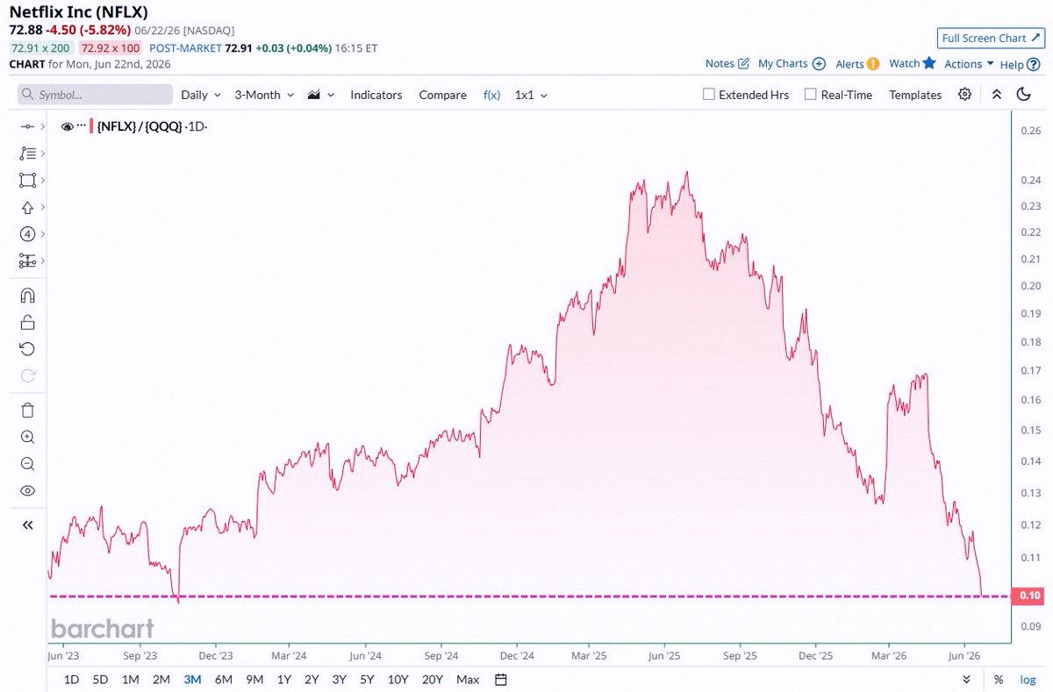Viewport: 1053px width, 692px height.
Task: Open Templates
Action: point(915,95)
